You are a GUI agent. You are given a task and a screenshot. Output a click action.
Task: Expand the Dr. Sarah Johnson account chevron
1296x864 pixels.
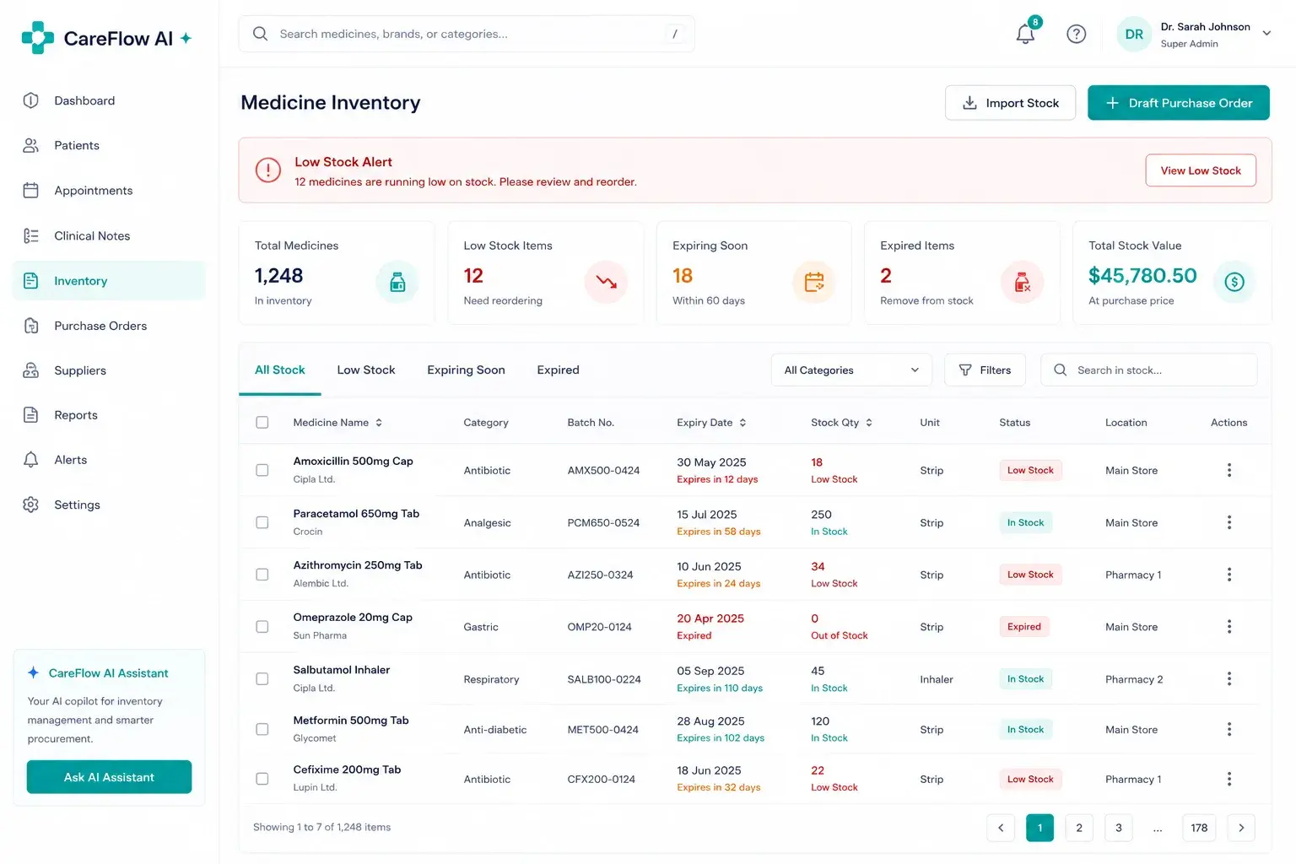pos(1266,34)
